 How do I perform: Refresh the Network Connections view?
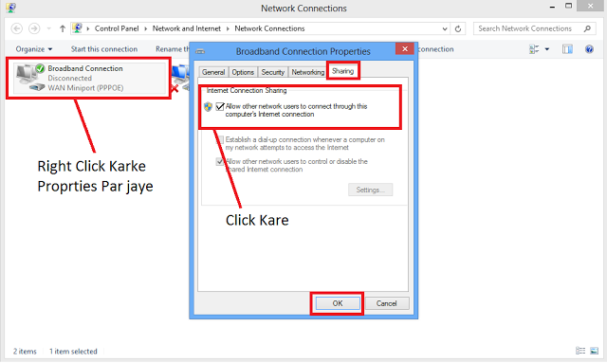point(458,28)
